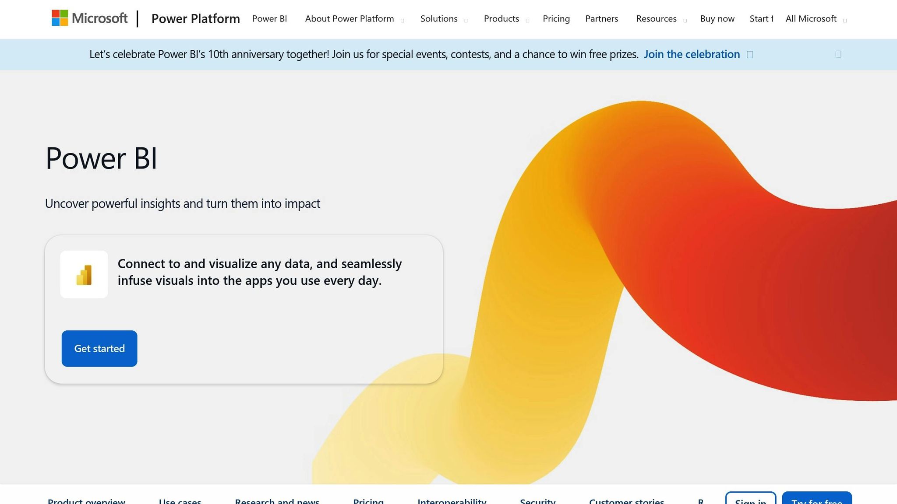This screenshot has height=504, width=897.
Task: Open the Use cases tab
Action: point(180,500)
